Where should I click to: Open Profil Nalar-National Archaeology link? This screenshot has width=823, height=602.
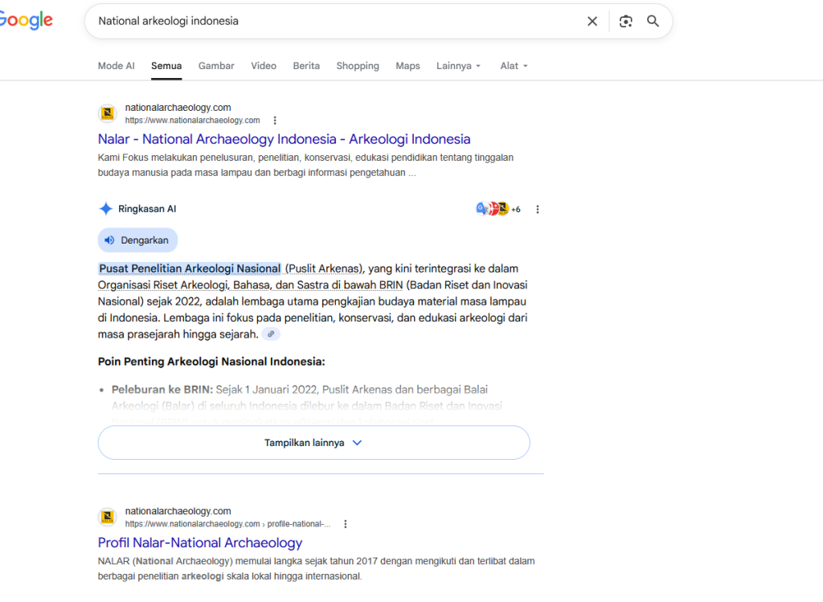[200, 543]
